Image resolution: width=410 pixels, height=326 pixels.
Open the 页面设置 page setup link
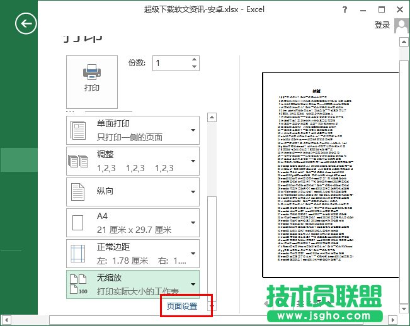(x=182, y=306)
